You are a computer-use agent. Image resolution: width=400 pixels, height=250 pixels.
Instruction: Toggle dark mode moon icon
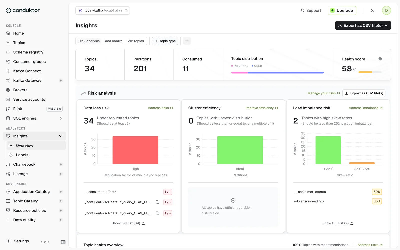point(373,10)
